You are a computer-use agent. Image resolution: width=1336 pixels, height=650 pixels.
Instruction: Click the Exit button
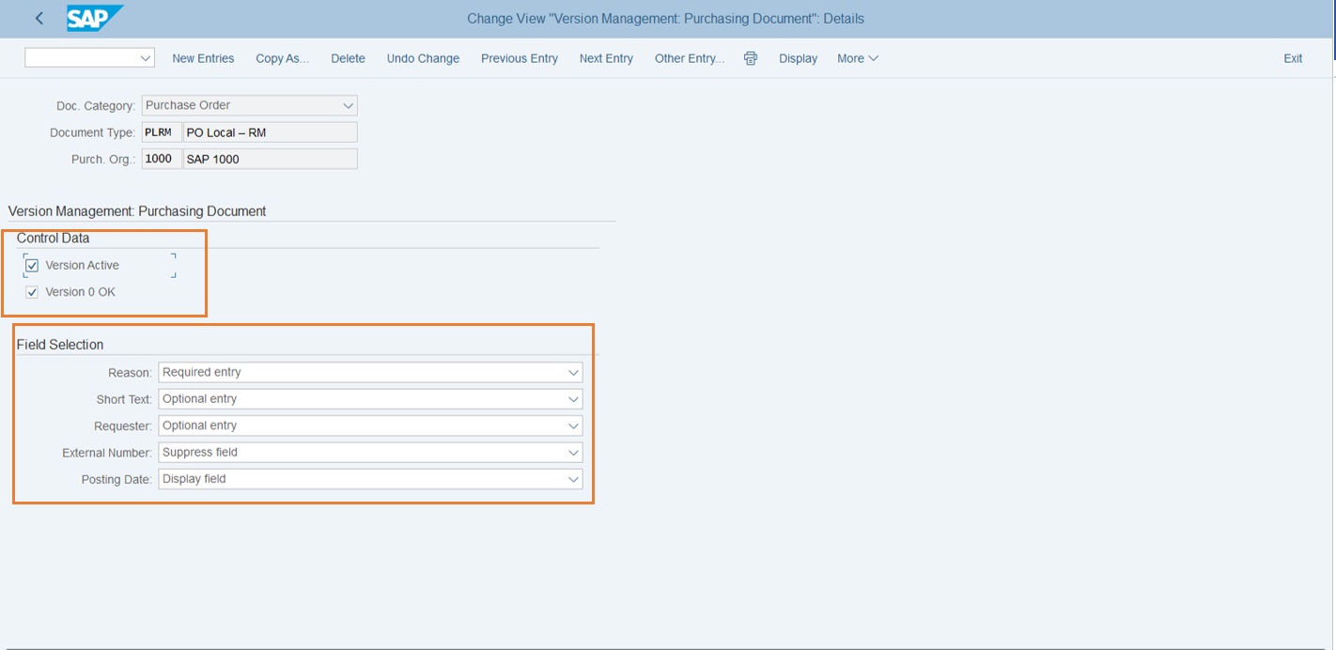pyautogui.click(x=1293, y=58)
